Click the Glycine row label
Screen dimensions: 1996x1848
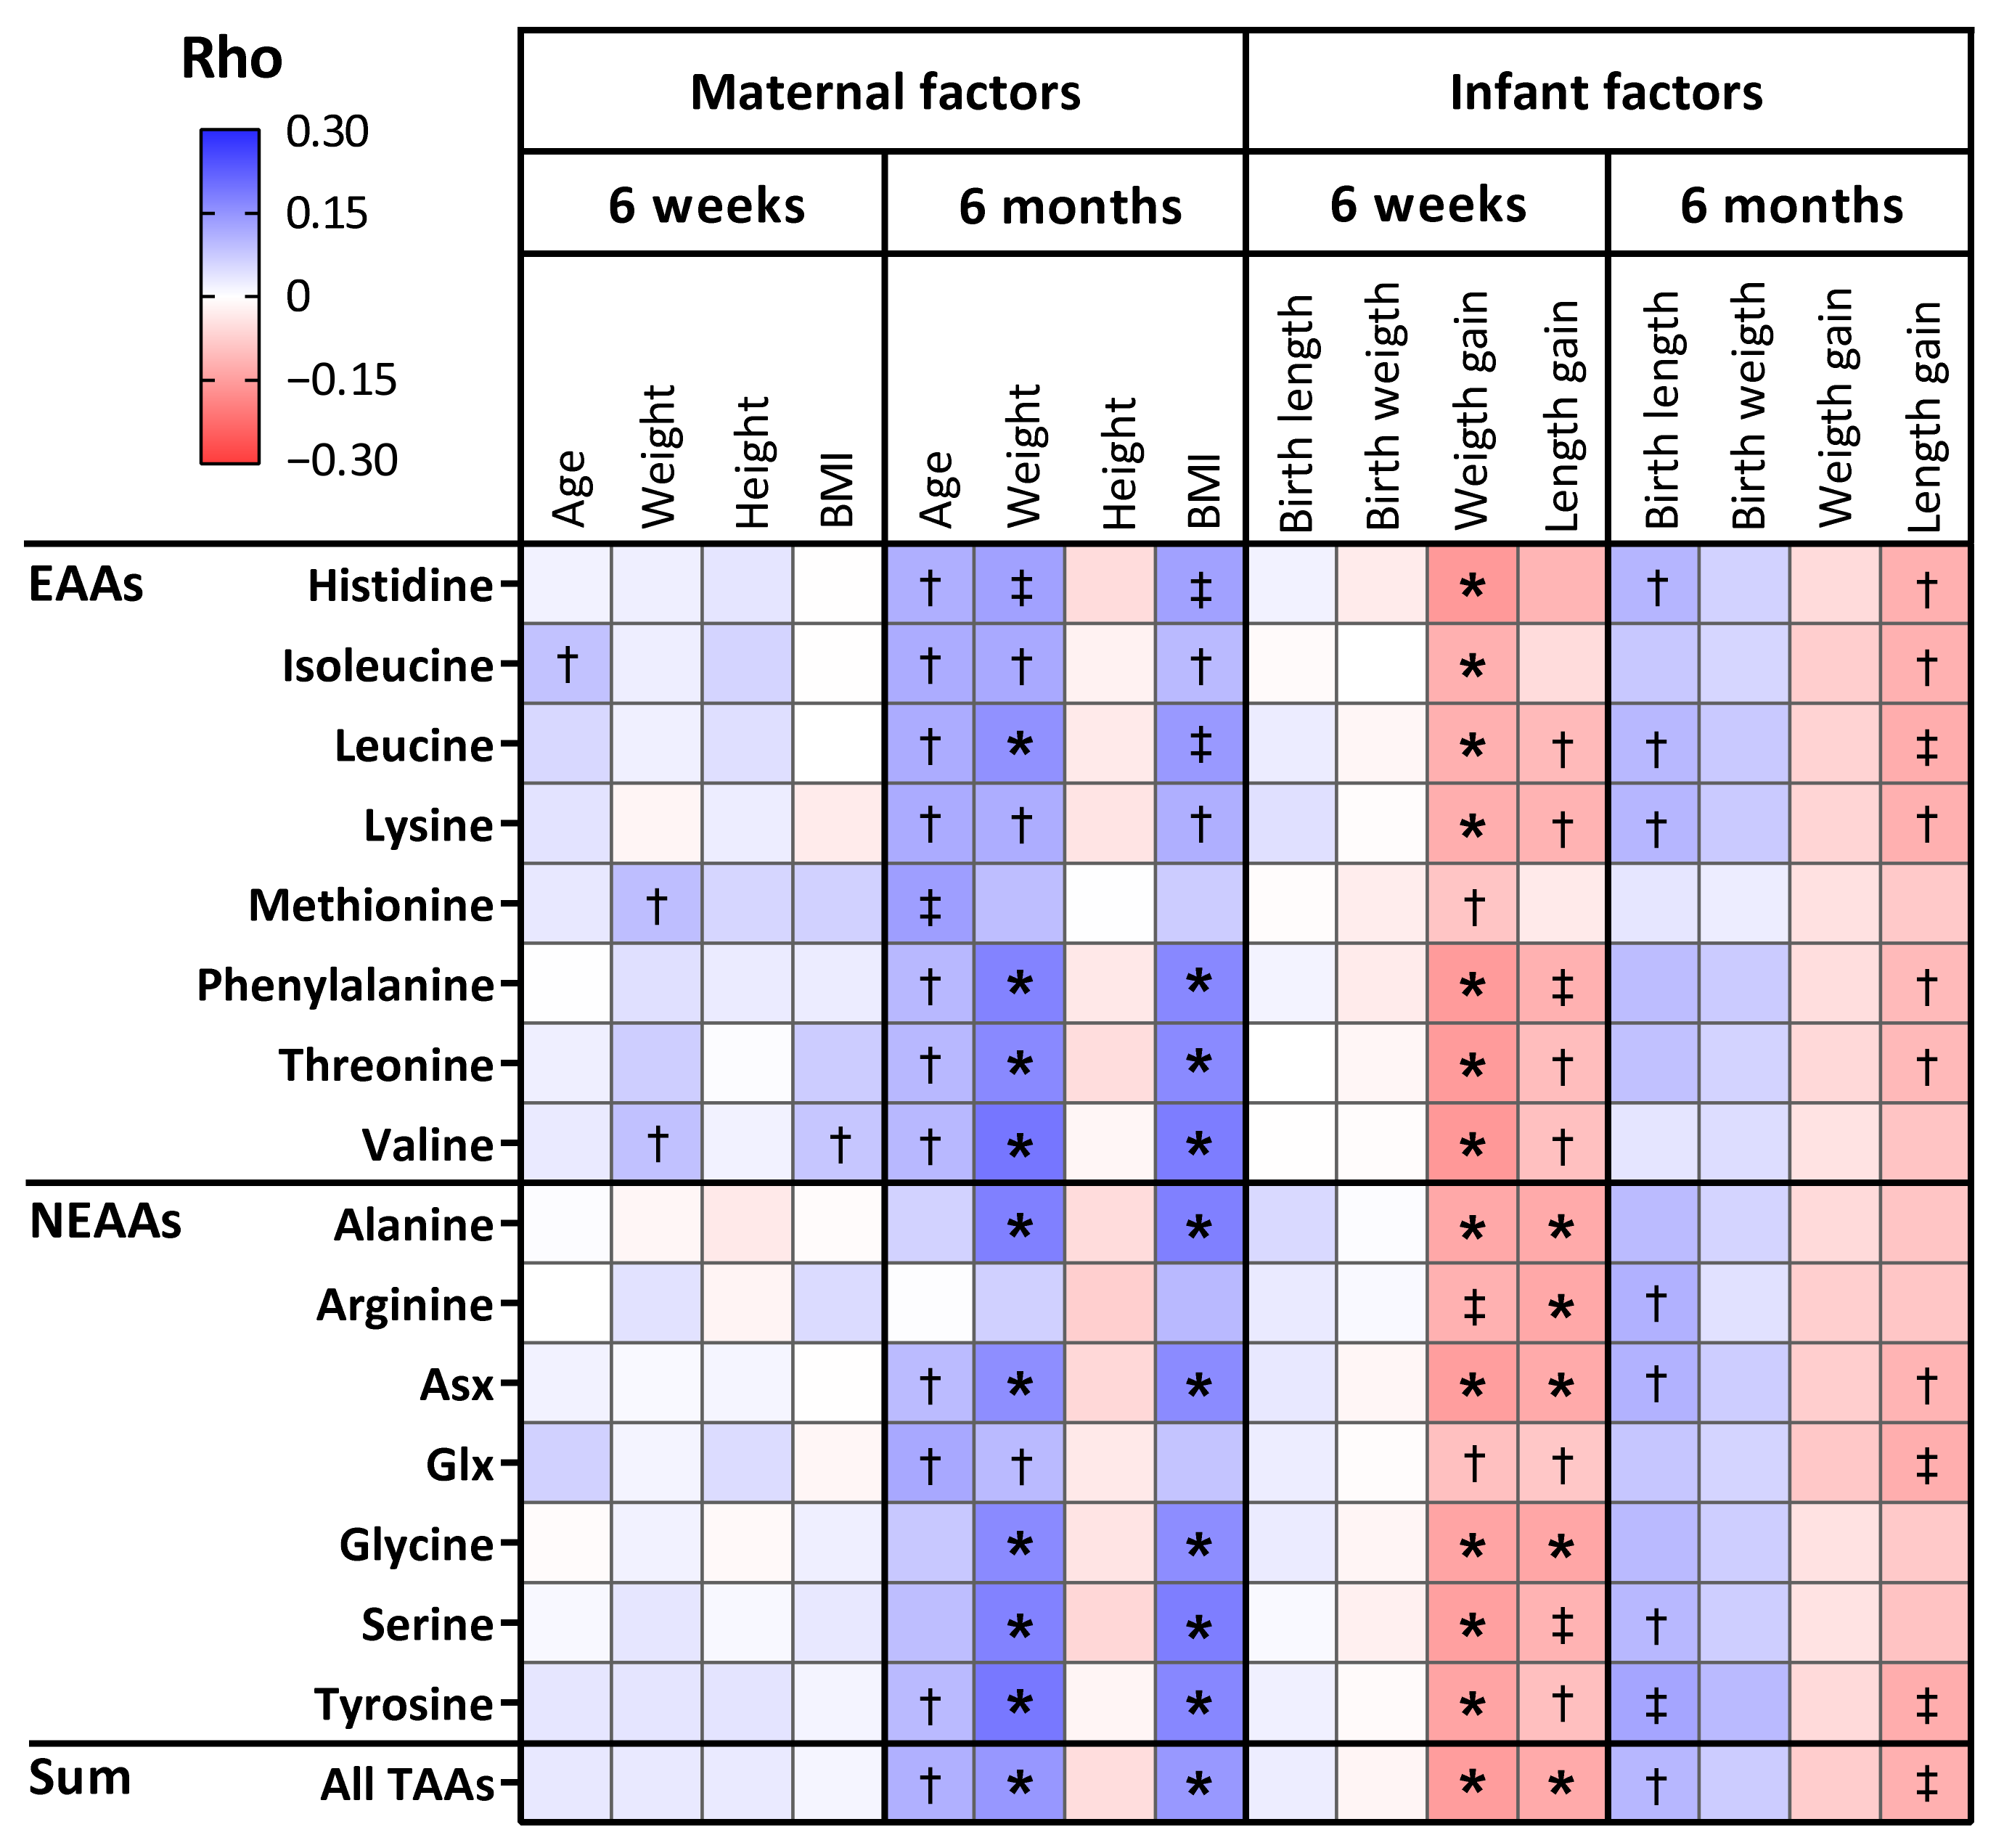[x=416, y=1544]
